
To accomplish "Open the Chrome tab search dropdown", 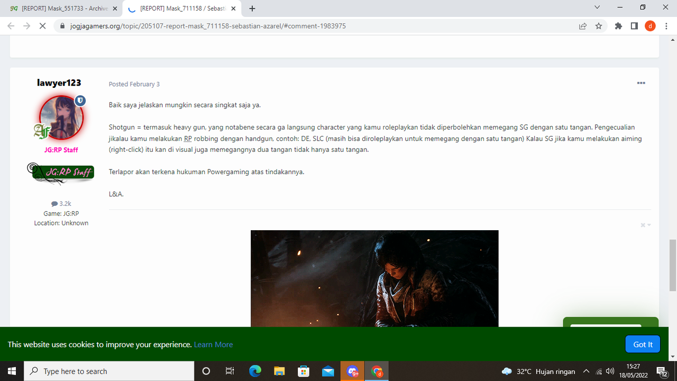I will click(x=597, y=7).
